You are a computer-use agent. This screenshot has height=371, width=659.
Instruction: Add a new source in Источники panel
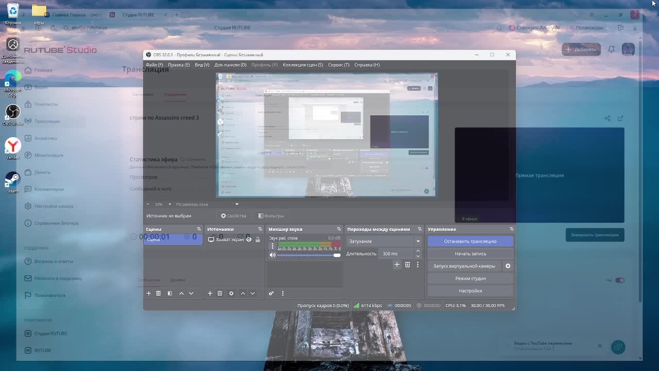(210, 293)
